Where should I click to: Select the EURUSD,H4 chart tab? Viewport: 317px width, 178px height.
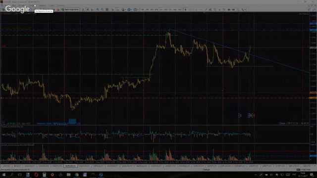70,166
